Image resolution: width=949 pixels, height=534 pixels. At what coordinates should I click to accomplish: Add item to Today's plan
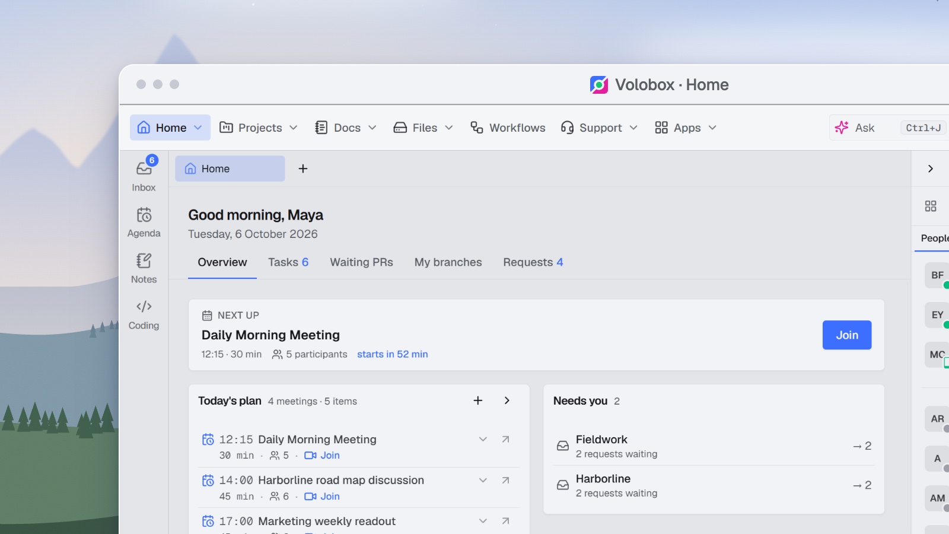[x=478, y=401]
